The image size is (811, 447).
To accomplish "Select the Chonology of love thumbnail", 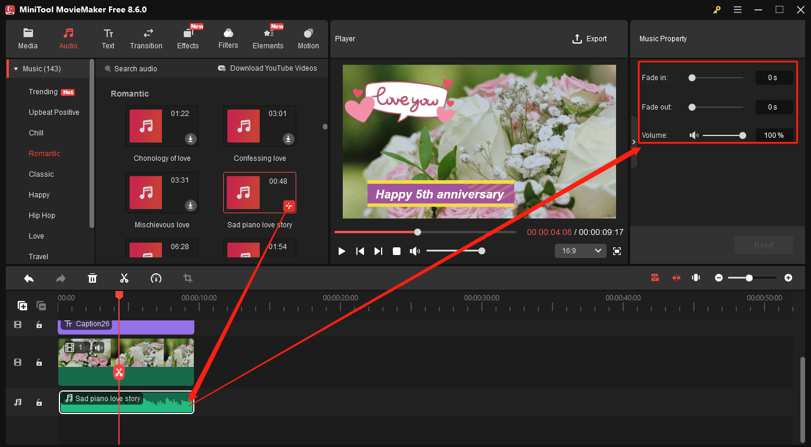I will tap(162, 126).
